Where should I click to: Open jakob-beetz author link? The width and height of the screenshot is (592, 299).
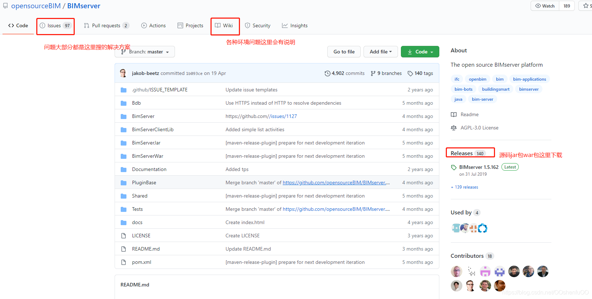[145, 73]
